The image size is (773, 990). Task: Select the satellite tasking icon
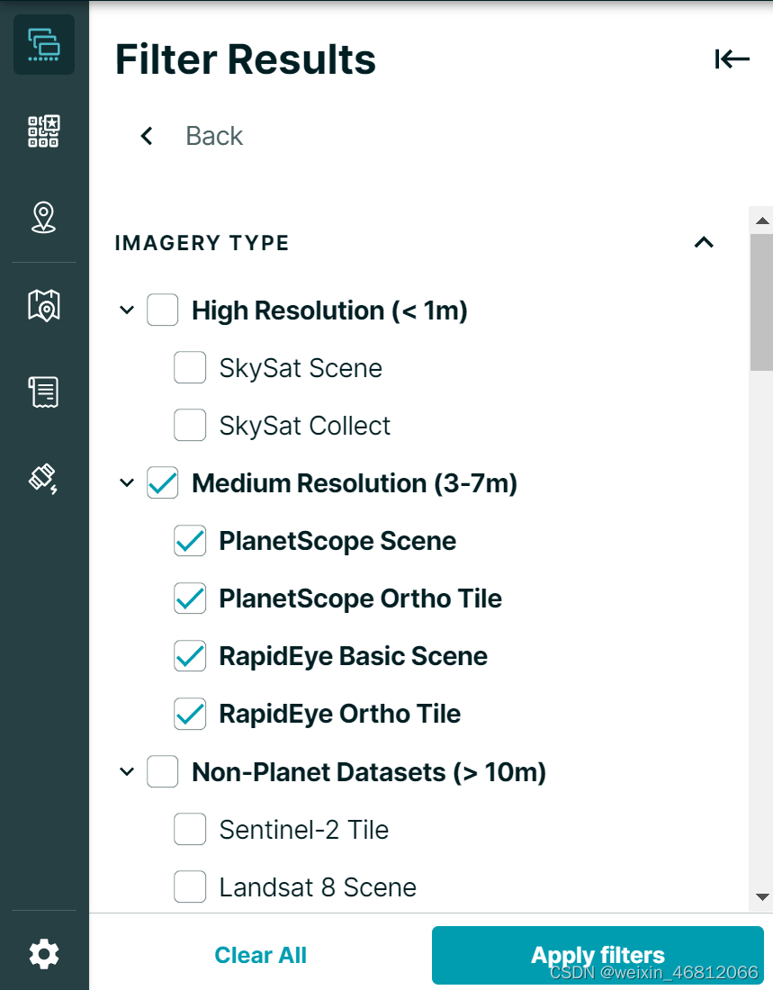coord(43,479)
